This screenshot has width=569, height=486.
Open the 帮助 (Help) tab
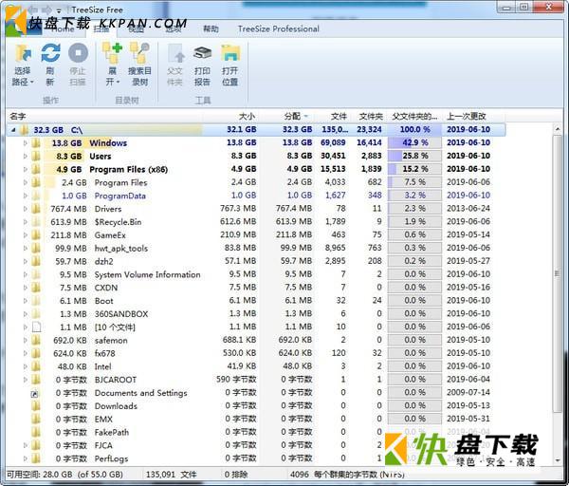[211, 28]
